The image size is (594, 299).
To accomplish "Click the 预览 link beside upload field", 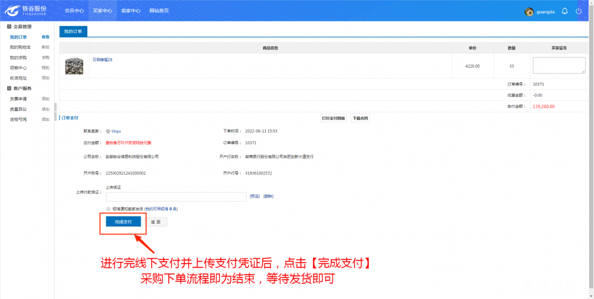I will coord(254,196).
